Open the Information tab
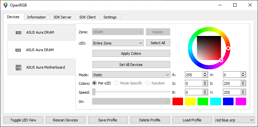Screen dimensions: 258x127 coord(36,17)
